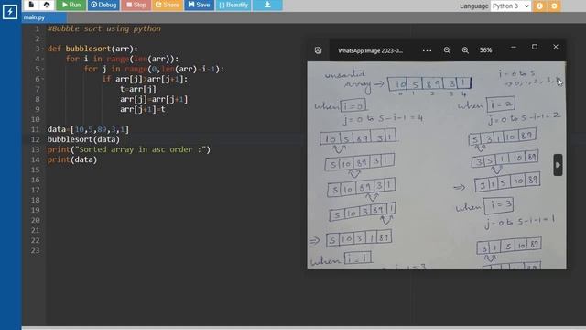Image resolution: width=586 pixels, height=330 pixels.
Task: Save the code with the Save button
Action: [x=199, y=5]
